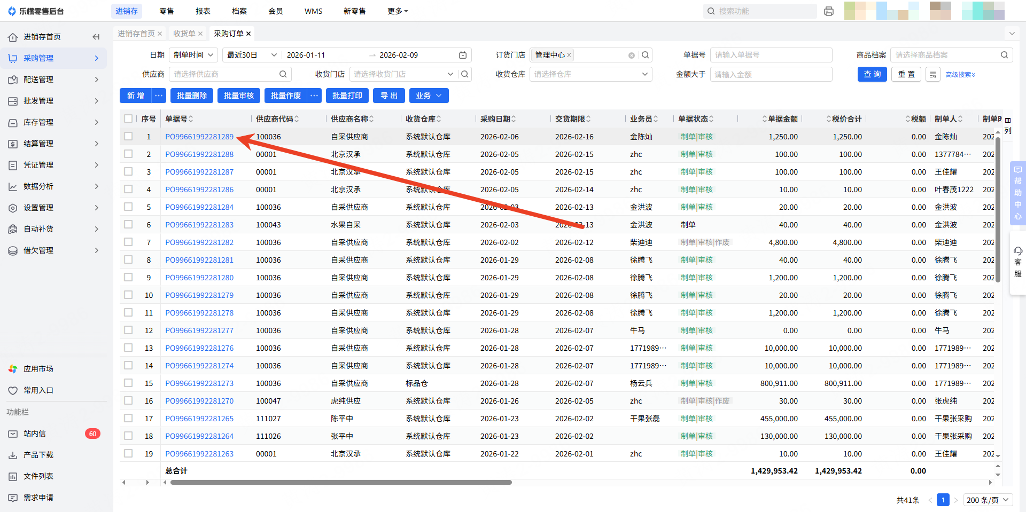Select checkbox for order PO99661992281284
Viewport: 1026px width, 512px height.
click(128, 207)
